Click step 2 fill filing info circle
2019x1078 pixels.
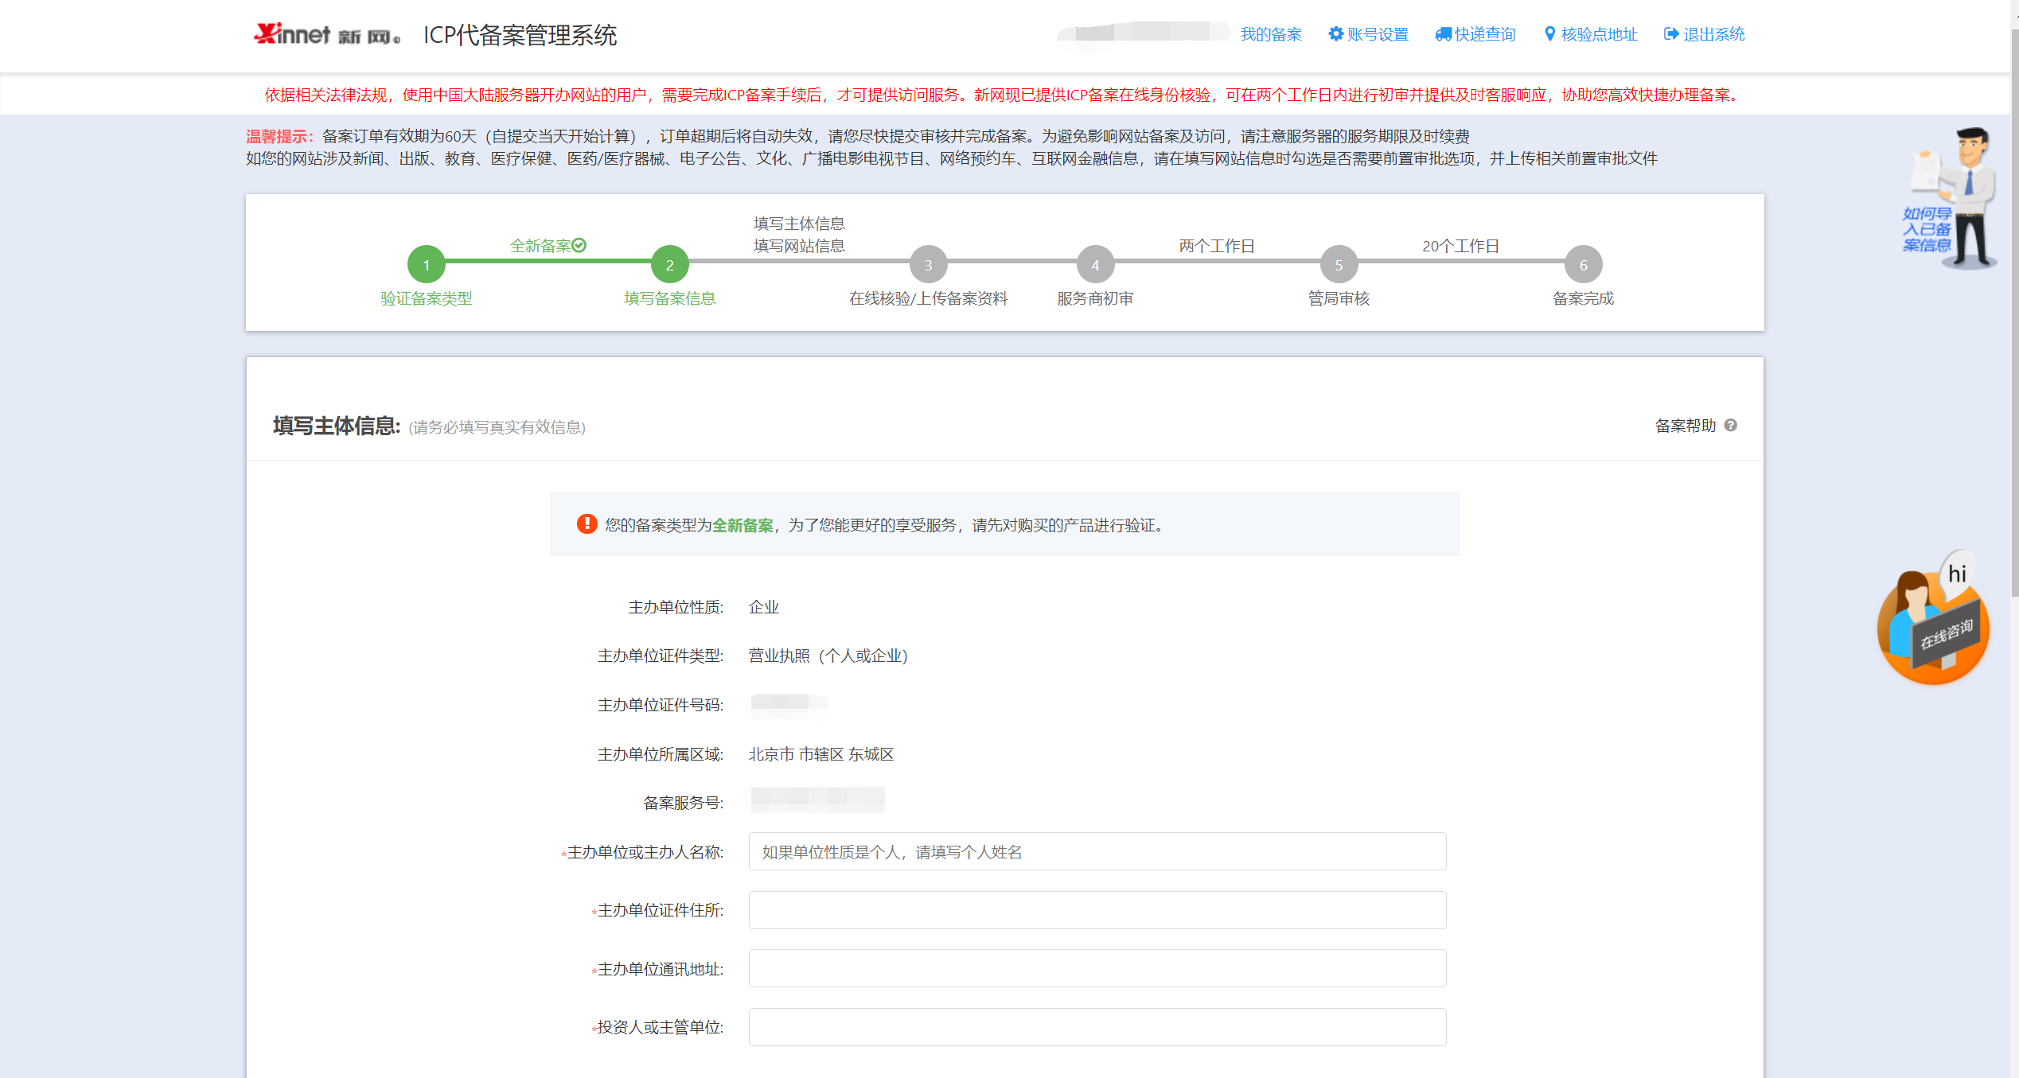pos(669,265)
